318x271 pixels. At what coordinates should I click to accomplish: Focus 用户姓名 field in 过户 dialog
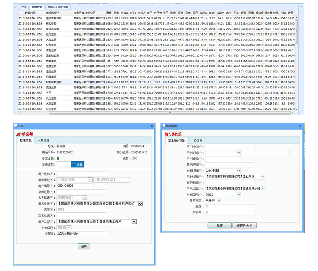tap(81, 174)
